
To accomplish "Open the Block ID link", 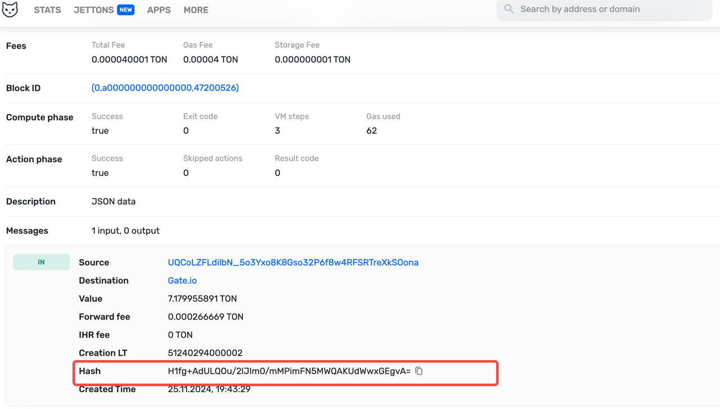I will pos(165,88).
